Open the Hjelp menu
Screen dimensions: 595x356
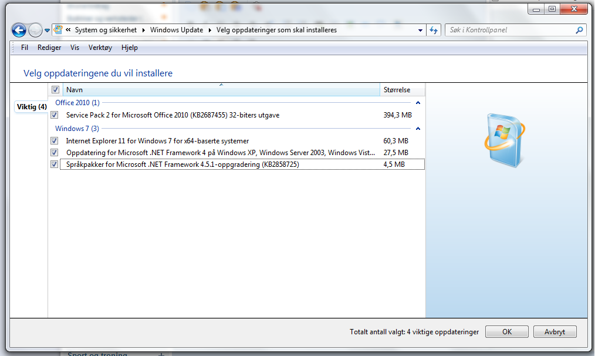pos(130,48)
